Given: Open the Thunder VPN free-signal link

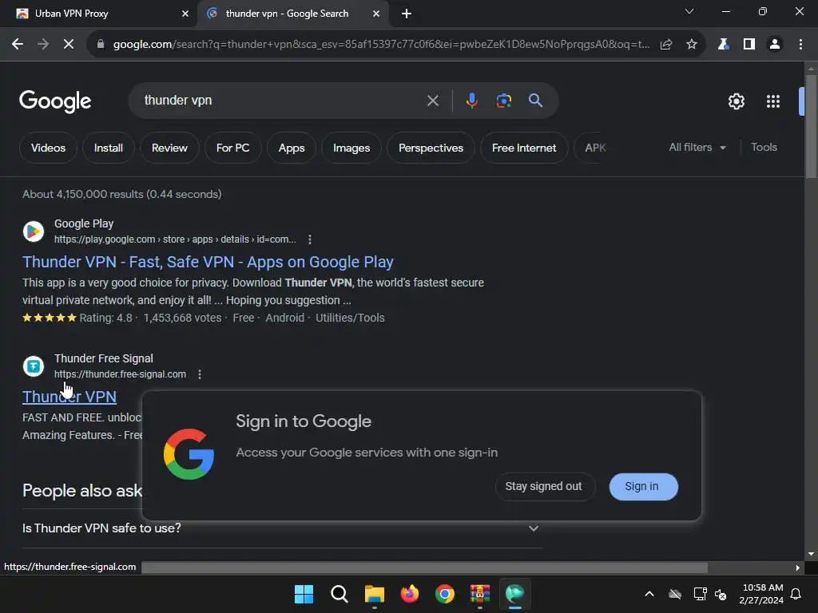Looking at the screenshot, I should 69,397.
